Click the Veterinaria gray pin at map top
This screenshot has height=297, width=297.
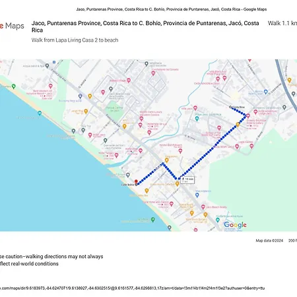(x=147, y=64)
